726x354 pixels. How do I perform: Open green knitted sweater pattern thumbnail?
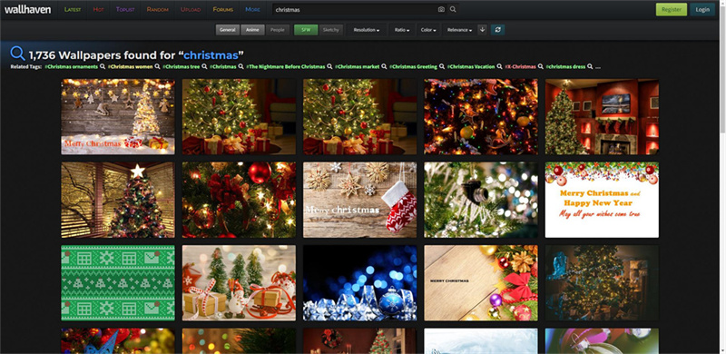118,283
